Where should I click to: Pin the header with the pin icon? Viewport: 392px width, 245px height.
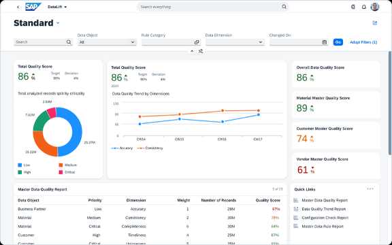tap(201, 51)
